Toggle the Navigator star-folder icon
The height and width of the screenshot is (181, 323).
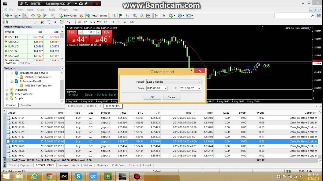(40, 16)
